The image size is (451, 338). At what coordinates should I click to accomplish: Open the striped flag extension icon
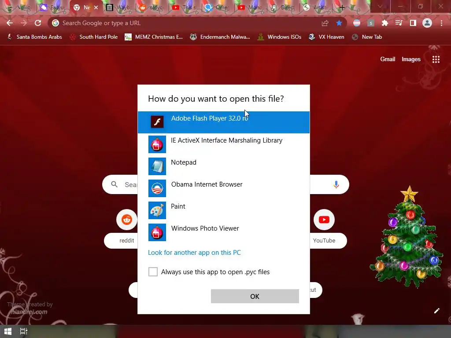coord(357,23)
